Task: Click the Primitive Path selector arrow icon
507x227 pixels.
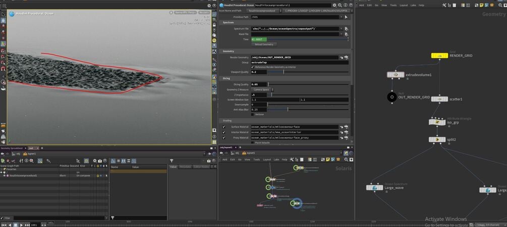Action: click(x=346, y=17)
